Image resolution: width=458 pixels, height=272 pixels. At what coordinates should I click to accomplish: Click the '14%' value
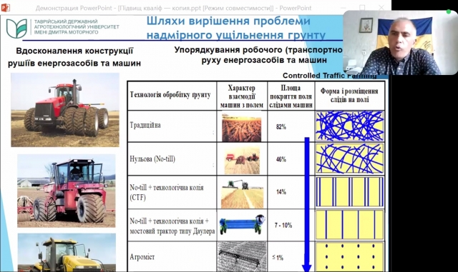281,192
